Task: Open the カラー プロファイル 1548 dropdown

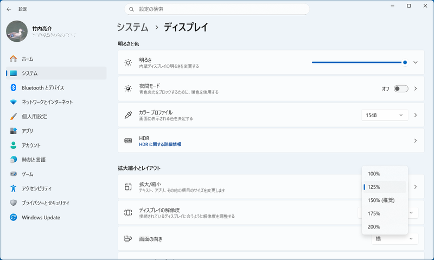Action: pyautogui.click(x=385, y=115)
